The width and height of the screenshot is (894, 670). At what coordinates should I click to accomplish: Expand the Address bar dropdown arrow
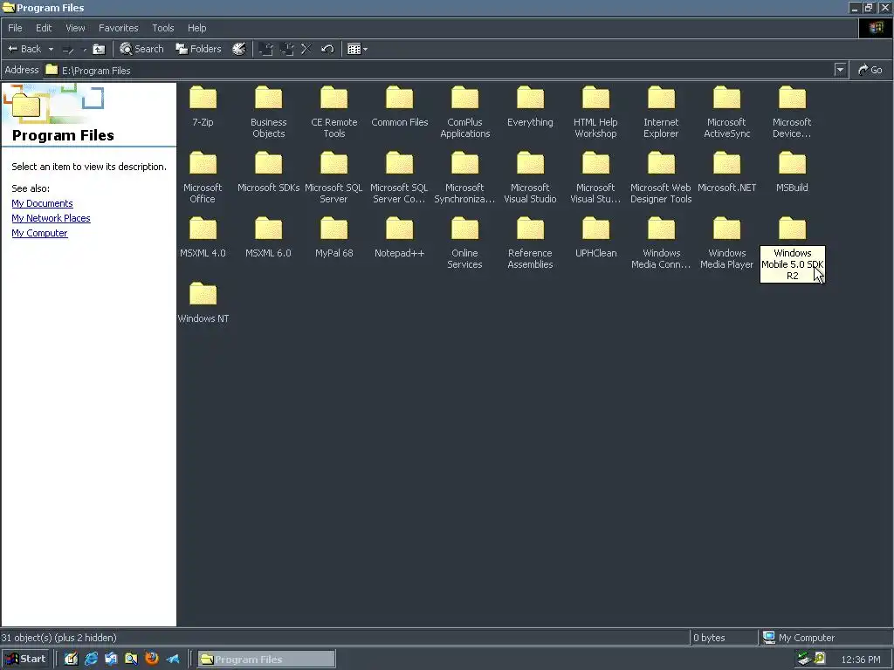click(x=840, y=70)
